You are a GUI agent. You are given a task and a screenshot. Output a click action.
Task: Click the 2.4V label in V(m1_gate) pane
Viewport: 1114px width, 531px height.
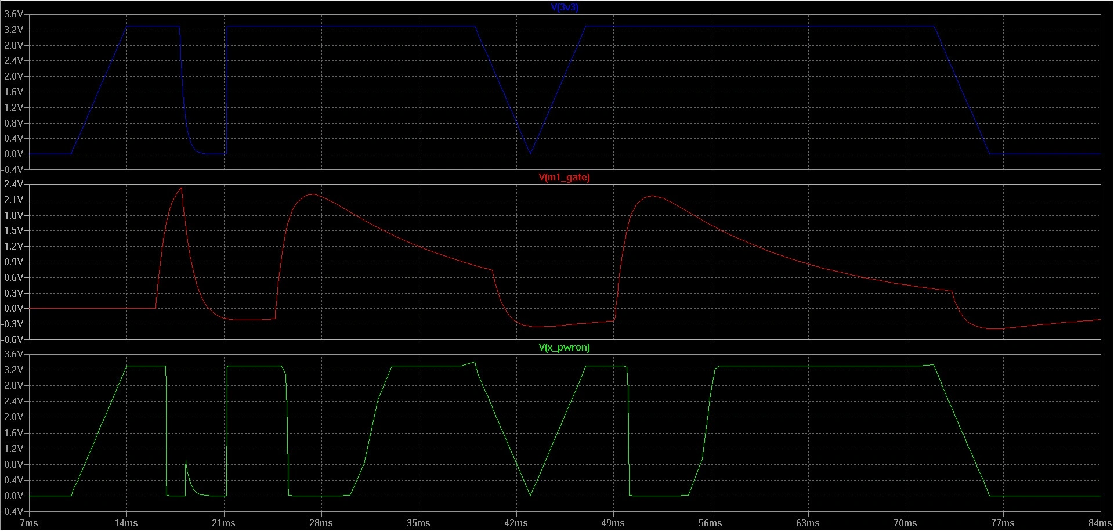[14, 185]
